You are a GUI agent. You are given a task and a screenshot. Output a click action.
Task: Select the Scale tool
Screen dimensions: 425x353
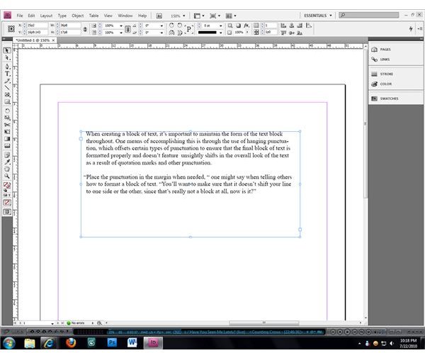click(x=7, y=118)
